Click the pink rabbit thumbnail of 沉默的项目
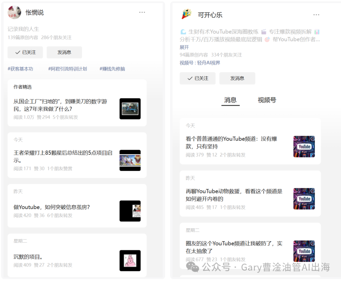The image size is (341, 281). pyautogui.click(x=130, y=260)
